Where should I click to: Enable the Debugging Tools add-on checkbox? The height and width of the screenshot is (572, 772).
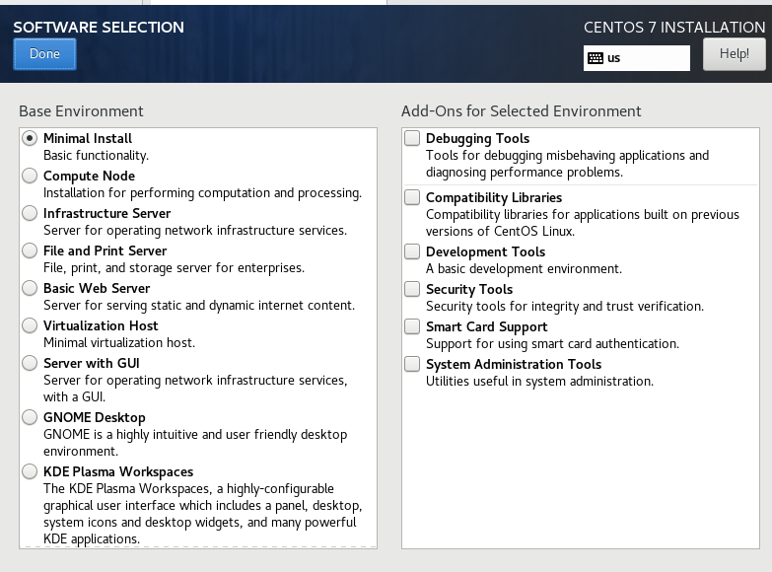pos(412,139)
